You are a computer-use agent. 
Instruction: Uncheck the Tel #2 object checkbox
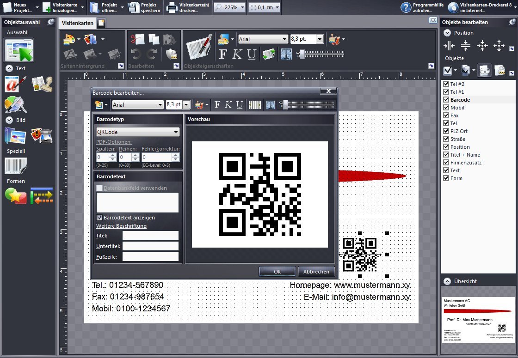[x=446, y=84]
